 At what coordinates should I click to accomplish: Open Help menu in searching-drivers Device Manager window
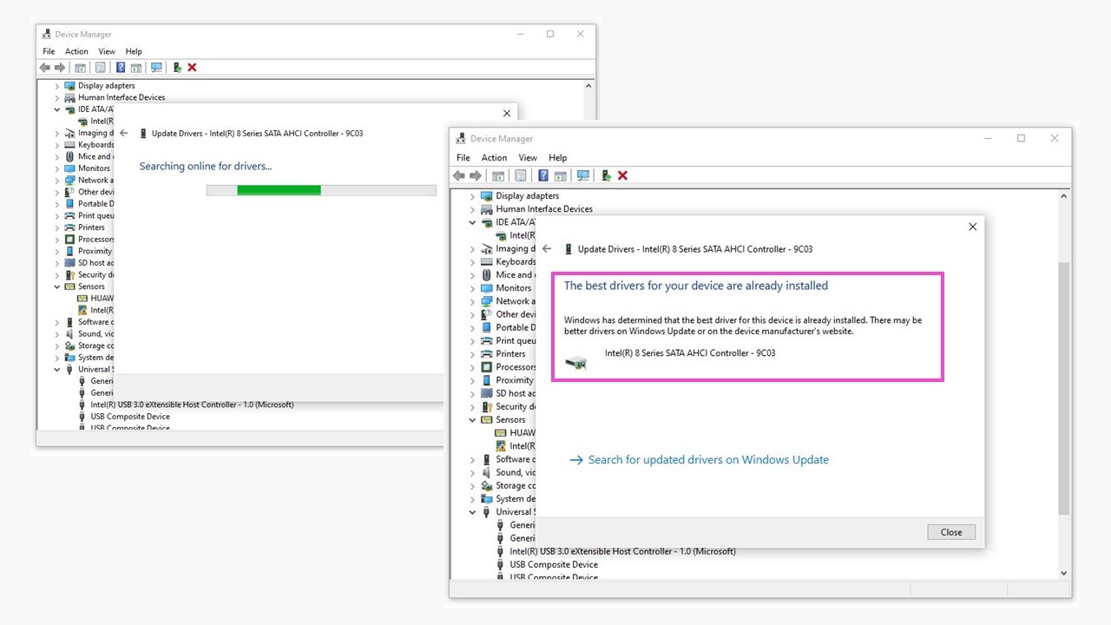click(x=134, y=51)
